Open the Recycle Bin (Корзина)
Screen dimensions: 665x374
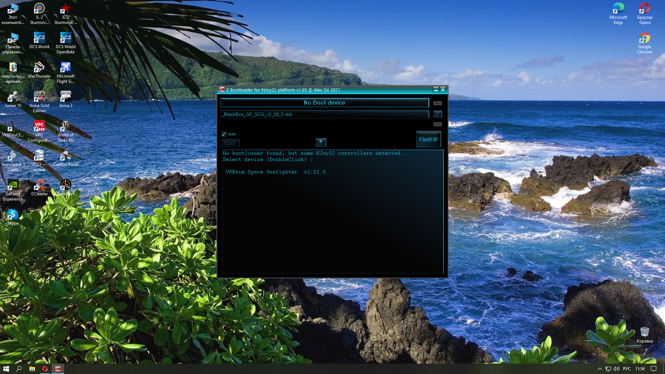tap(645, 335)
